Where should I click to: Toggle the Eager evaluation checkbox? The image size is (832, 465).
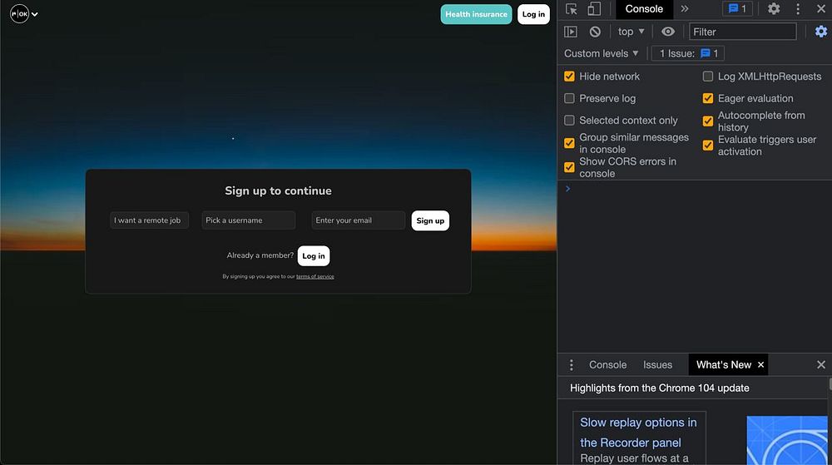pyautogui.click(x=708, y=98)
